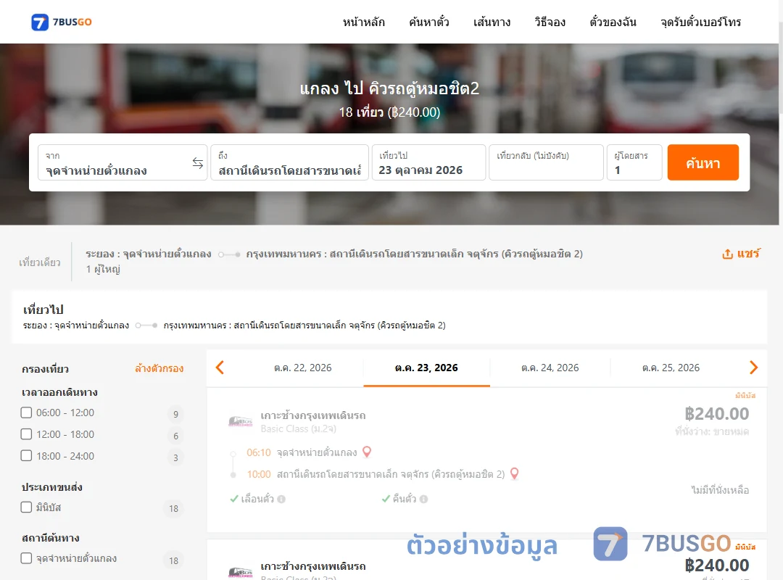Click the แชร์ share link
This screenshot has height=580, width=783.
[748, 254]
